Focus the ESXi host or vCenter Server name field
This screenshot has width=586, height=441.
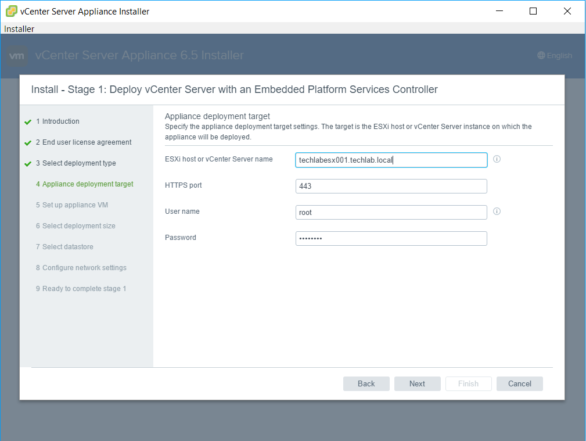point(391,160)
